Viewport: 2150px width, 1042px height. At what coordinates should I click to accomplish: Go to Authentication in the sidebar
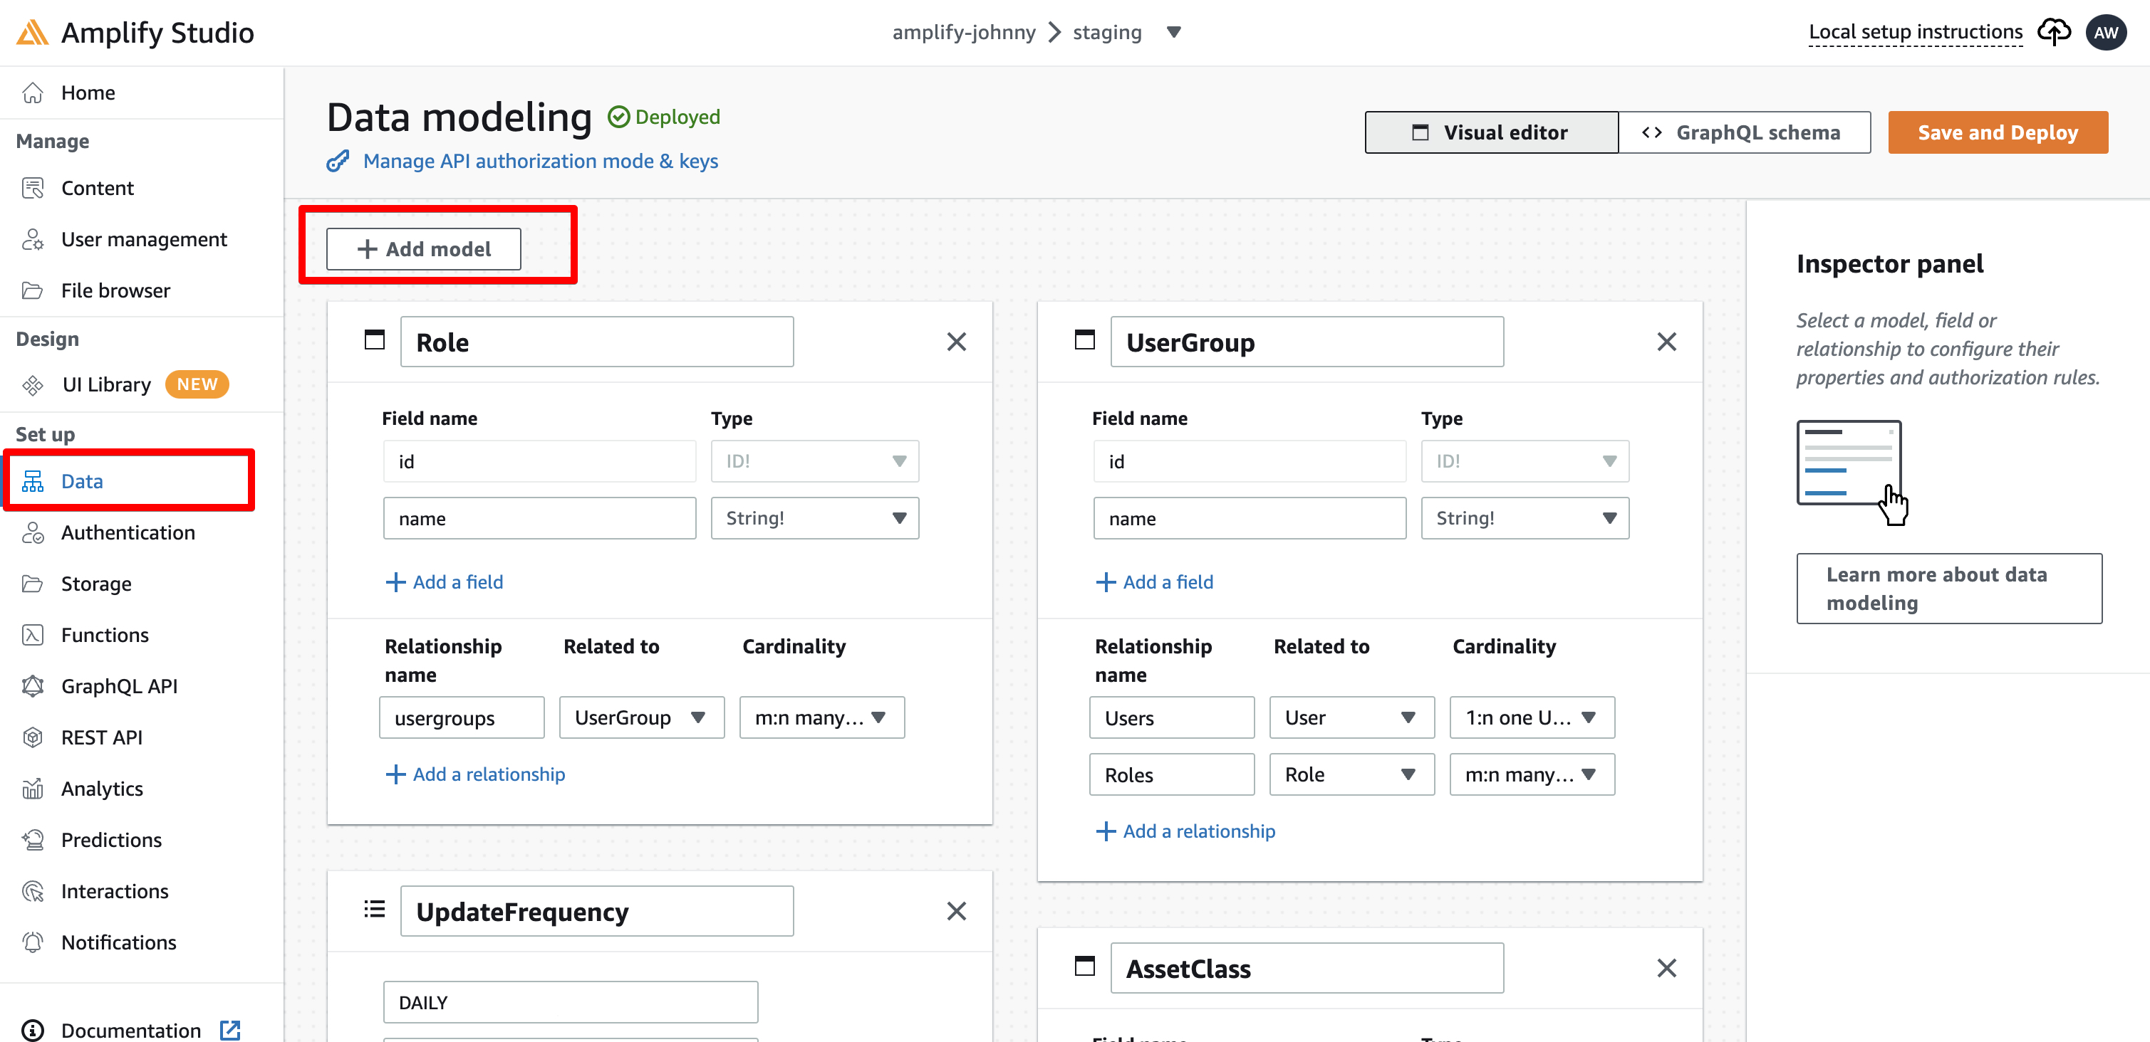click(x=128, y=532)
